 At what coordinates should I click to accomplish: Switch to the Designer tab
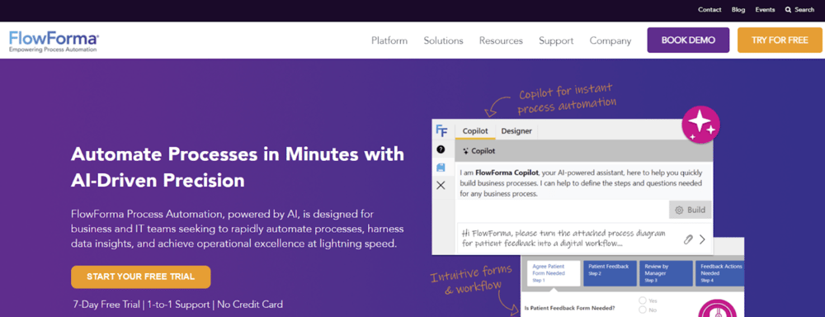516,131
